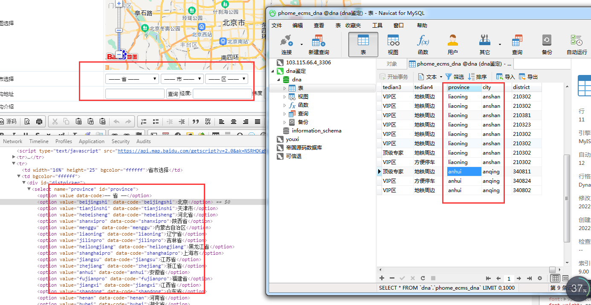Click the blockquote icon in editor
The width and height of the screenshot is (591, 305).
(x=196, y=121)
